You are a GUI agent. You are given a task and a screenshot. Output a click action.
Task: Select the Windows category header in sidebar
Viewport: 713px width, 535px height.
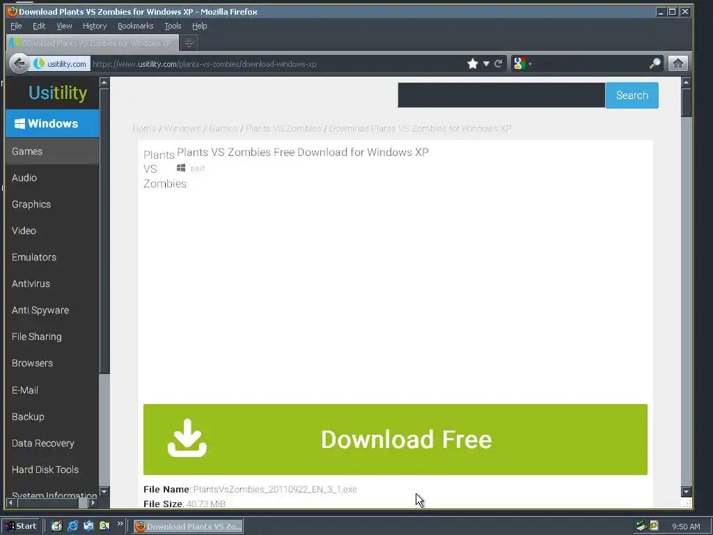[x=52, y=123]
